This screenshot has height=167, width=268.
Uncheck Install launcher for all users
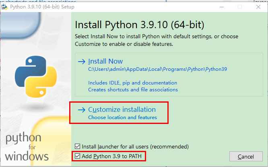pos(77,146)
